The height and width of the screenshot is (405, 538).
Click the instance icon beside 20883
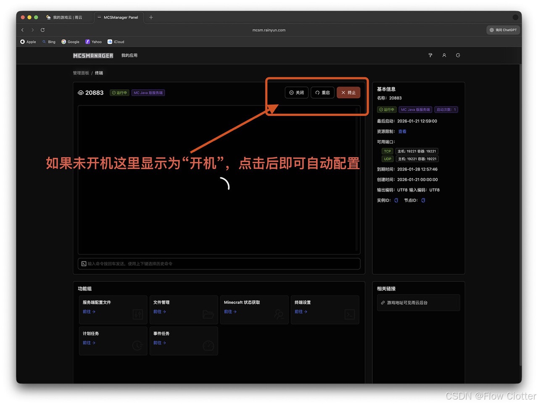tap(81, 93)
